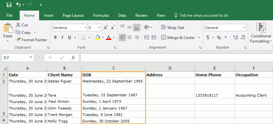This screenshot has height=124, width=273.
Task: Click the Orientation text rotation icon
Action: 147,27
